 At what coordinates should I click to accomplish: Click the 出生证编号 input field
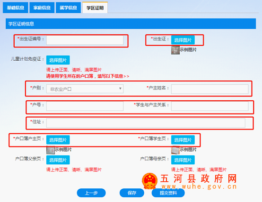tap(85, 40)
